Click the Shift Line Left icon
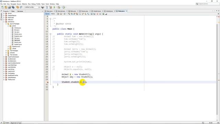Viewport: 220px width, 124px height. 92,14
